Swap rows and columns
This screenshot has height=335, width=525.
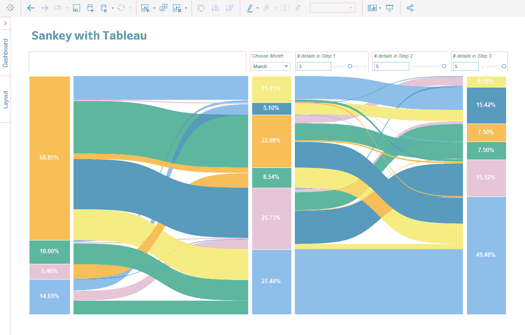[201, 8]
